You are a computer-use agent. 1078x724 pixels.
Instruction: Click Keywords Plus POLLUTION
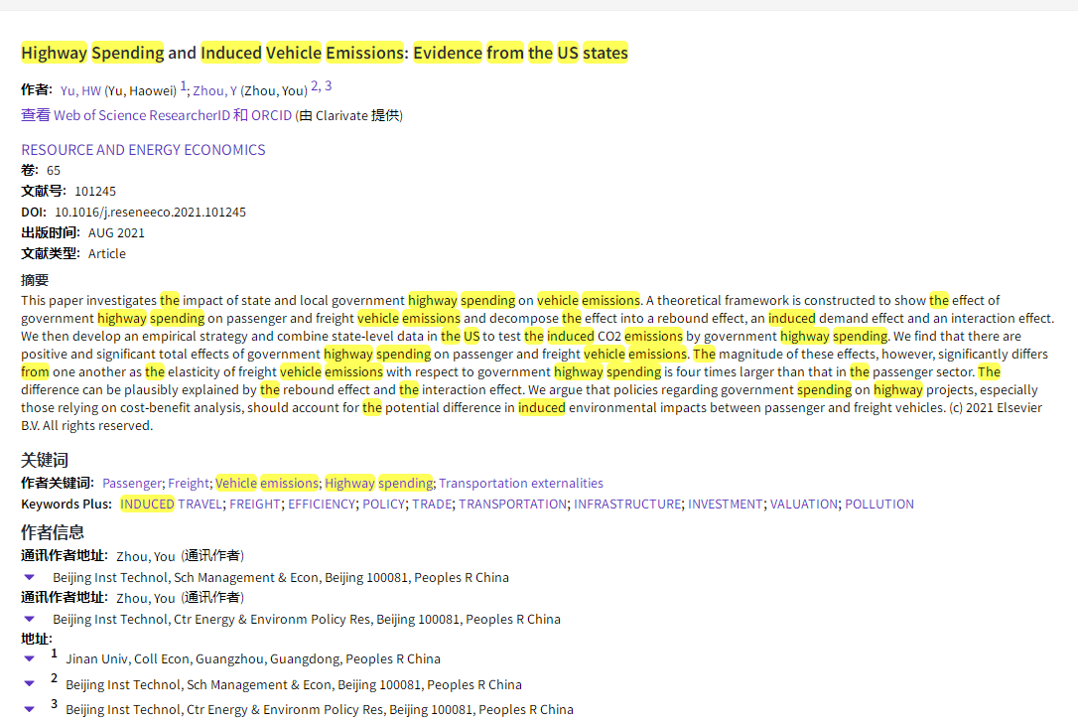879,504
